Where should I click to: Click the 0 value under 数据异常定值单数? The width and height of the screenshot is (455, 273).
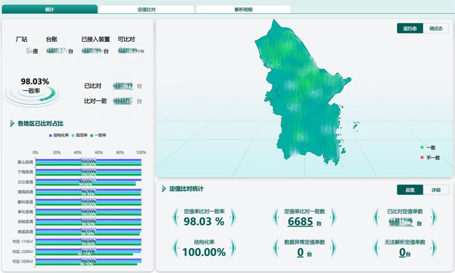[x=300, y=253]
